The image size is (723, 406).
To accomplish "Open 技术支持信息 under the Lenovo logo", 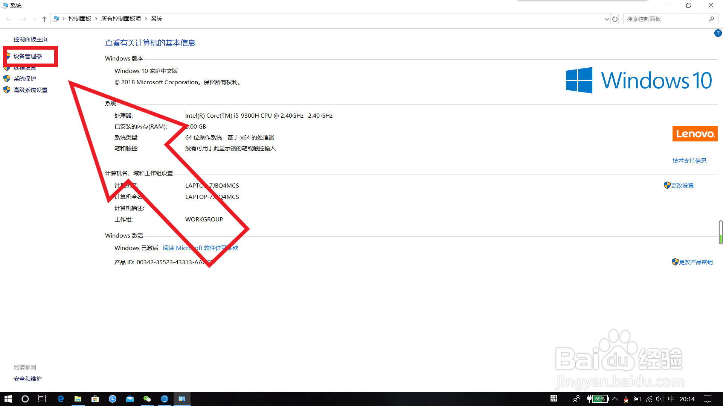I will point(689,161).
